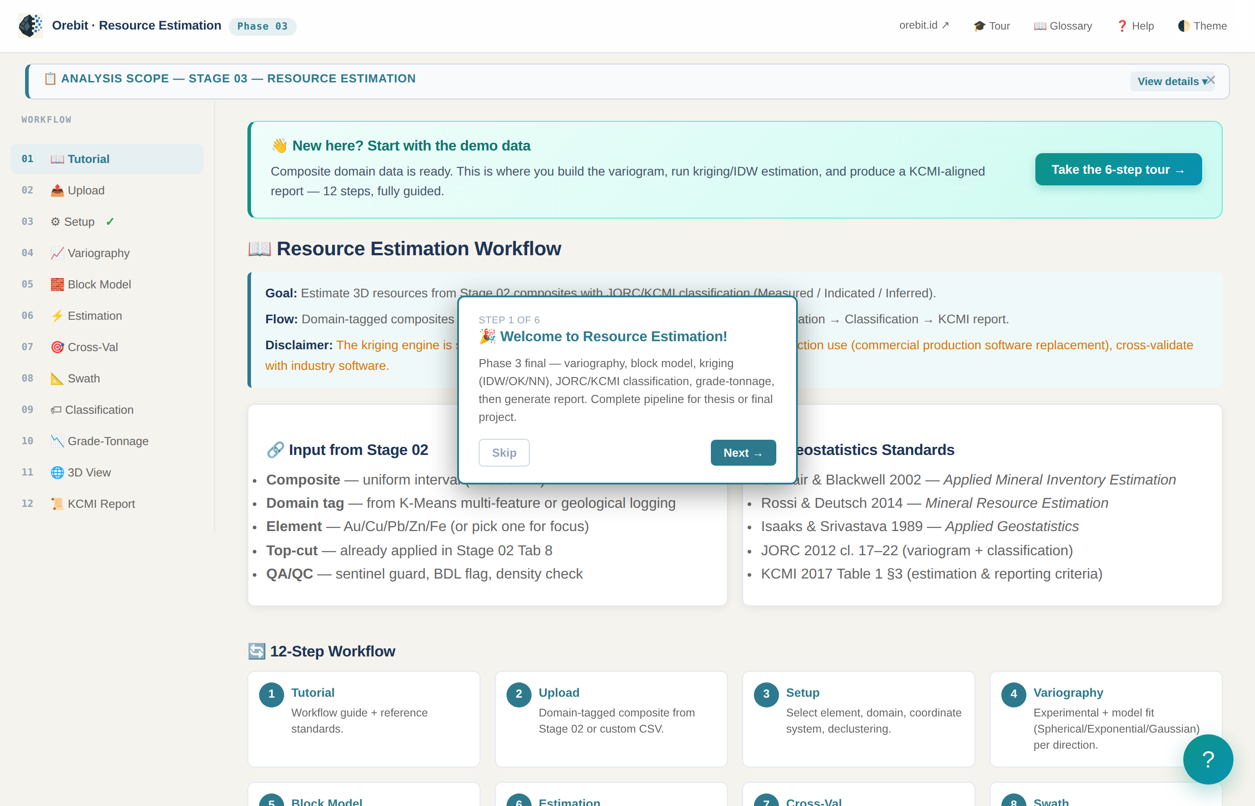The image size is (1255, 806).
Task: Click step number 4 circle badge
Action: click(x=1013, y=694)
